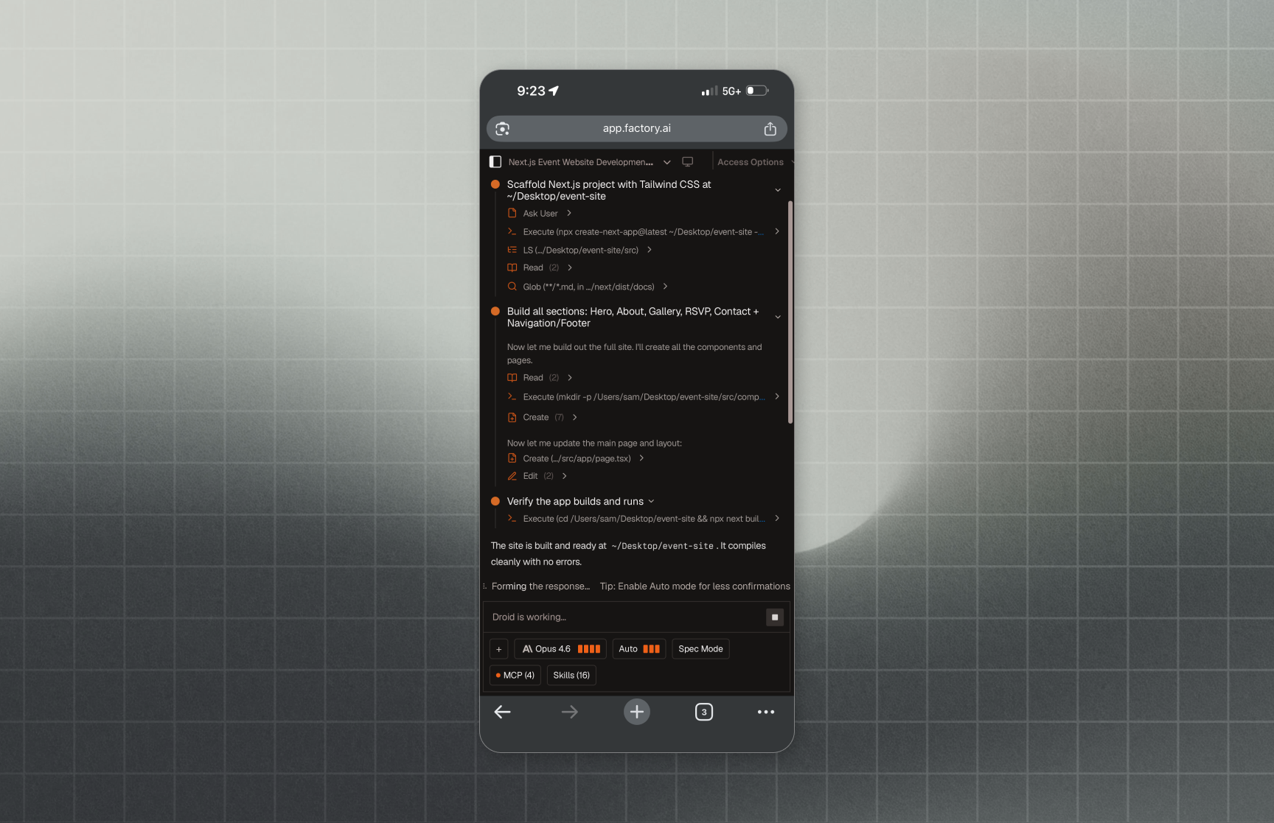Click the Droid is working message field
The image size is (1274, 823).
[x=623, y=617]
